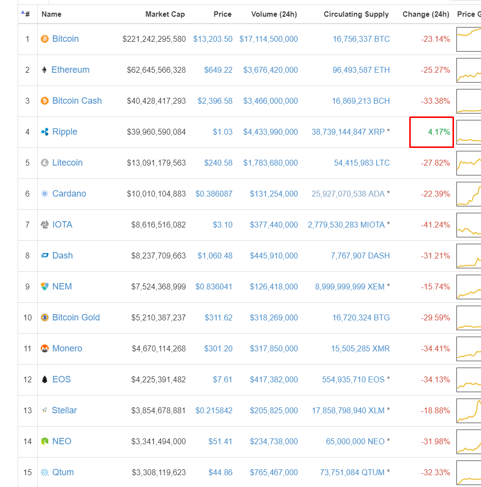Open the Bitcoin Gold name link
The width and height of the screenshot is (481, 487).
[76, 317]
